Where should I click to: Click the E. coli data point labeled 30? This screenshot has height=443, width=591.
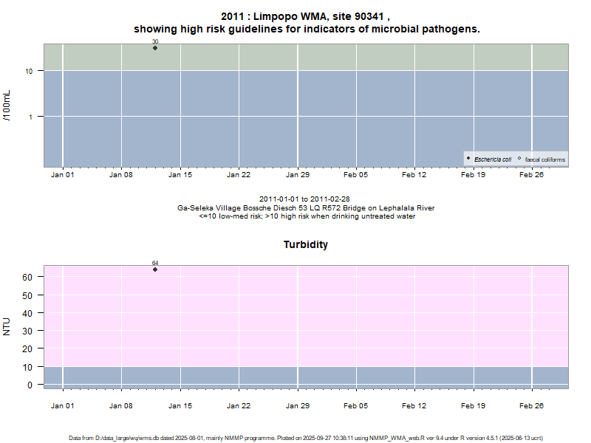[x=155, y=48]
